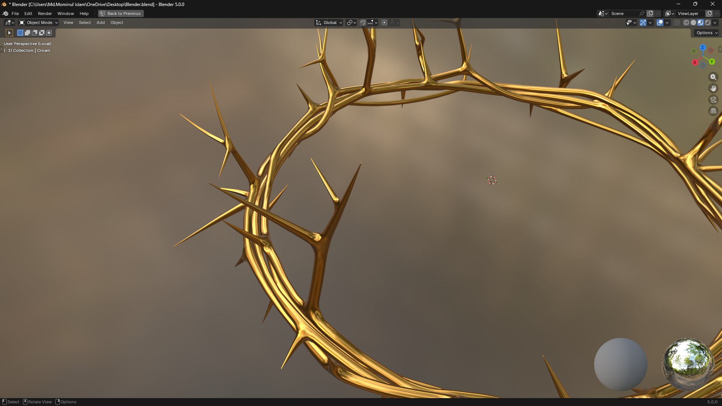Open the viewport View menu

(x=68, y=23)
